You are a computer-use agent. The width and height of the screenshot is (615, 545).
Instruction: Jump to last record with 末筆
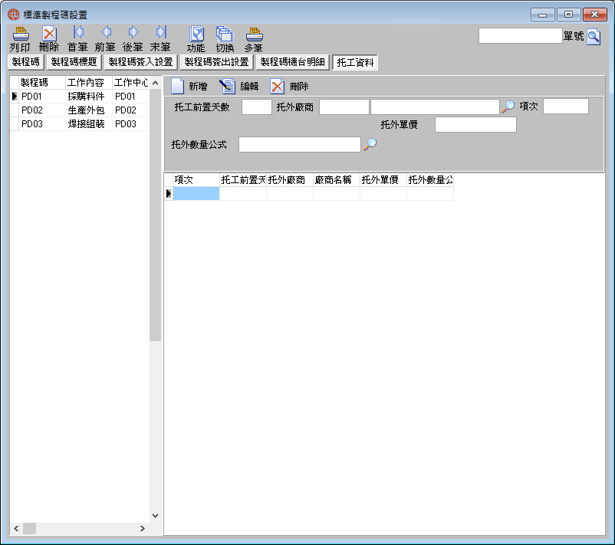click(161, 32)
